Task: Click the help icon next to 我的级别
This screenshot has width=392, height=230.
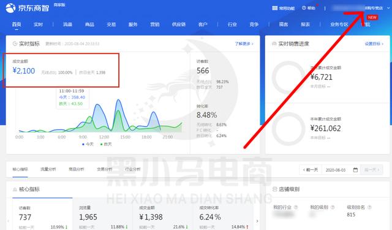Action: (333, 207)
